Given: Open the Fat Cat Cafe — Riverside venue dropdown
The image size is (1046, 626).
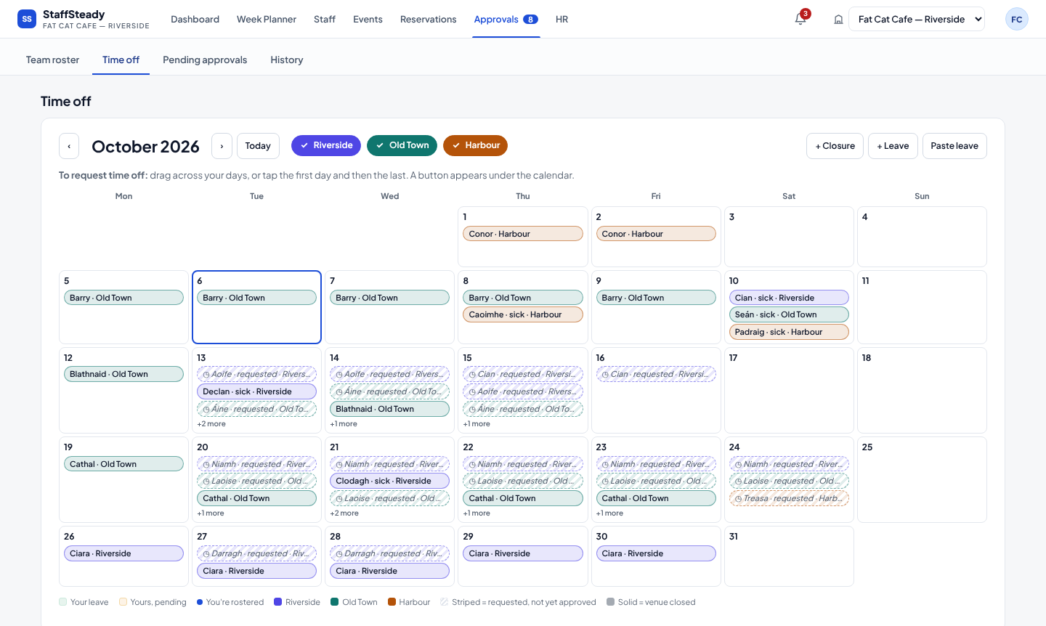Looking at the screenshot, I should (x=917, y=19).
